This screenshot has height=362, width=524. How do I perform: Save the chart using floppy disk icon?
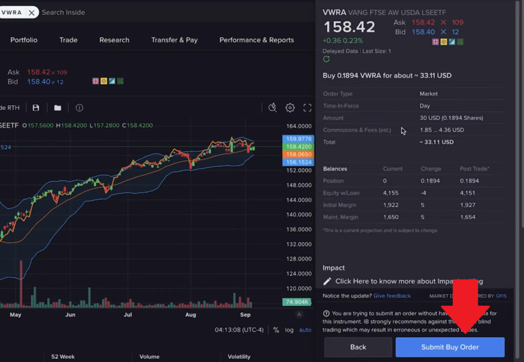tap(36, 108)
